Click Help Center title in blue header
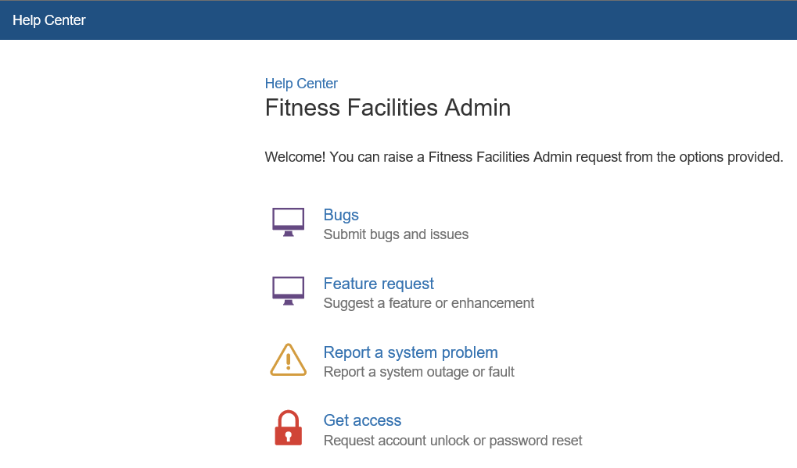This screenshot has height=468, width=797. pyautogui.click(x=49, y=20)
